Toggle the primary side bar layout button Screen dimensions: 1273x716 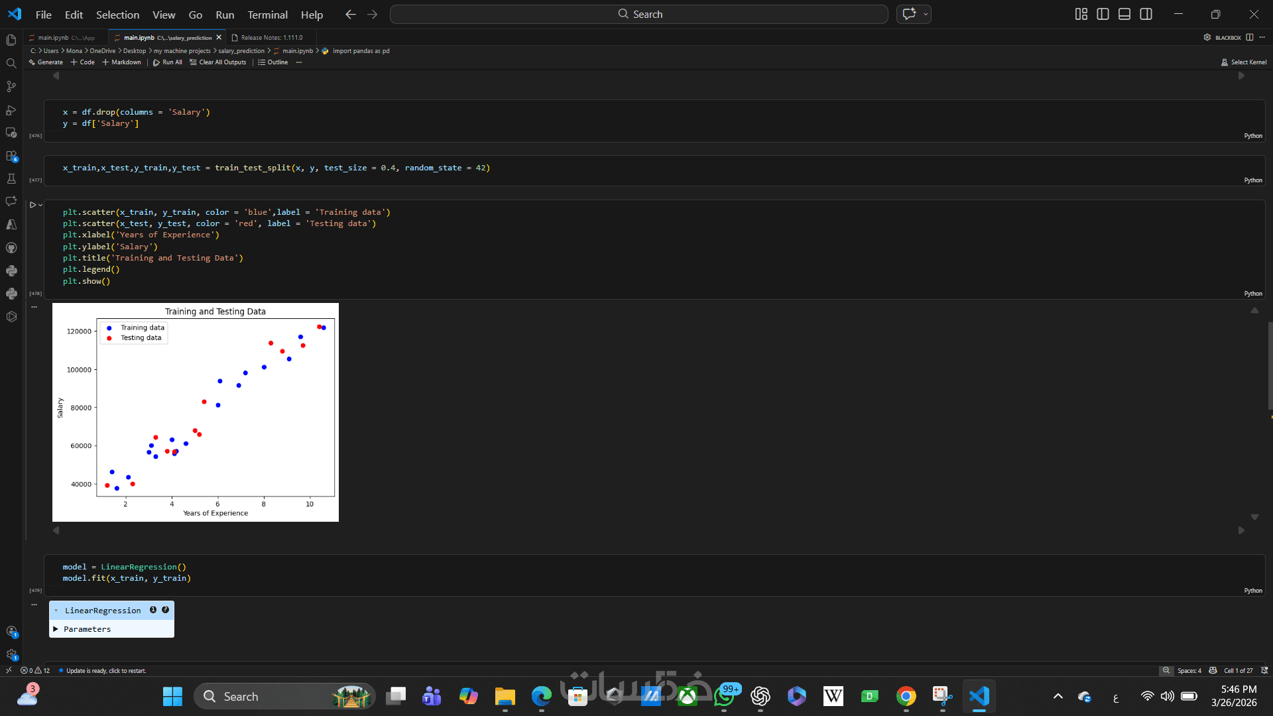tap(1103, 14)
